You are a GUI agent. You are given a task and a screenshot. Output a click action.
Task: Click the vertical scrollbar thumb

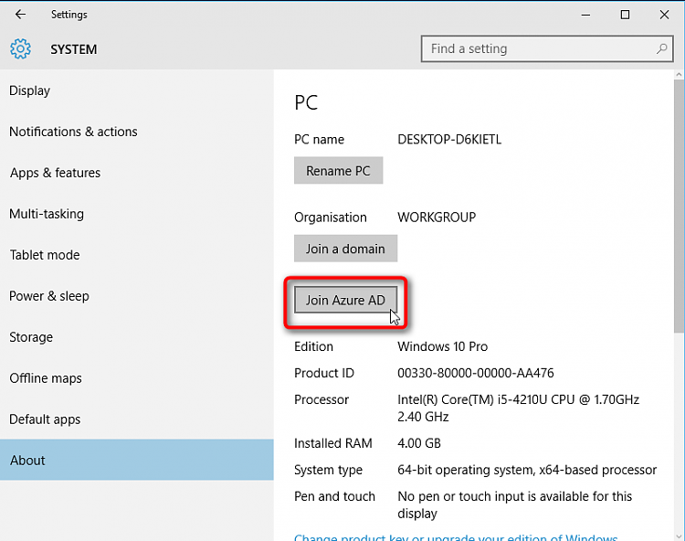point(679,206)
